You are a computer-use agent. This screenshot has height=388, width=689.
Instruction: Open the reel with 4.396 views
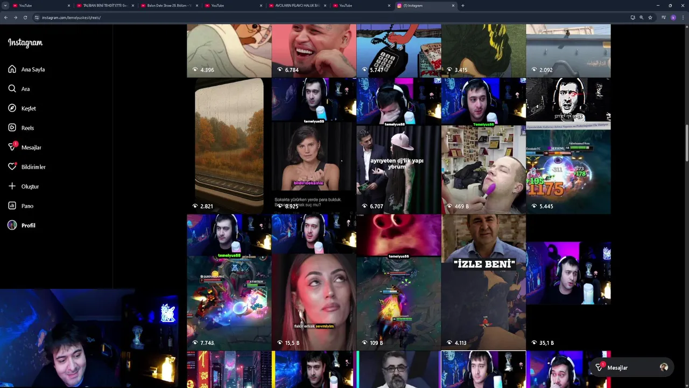(x=229, y=51)
